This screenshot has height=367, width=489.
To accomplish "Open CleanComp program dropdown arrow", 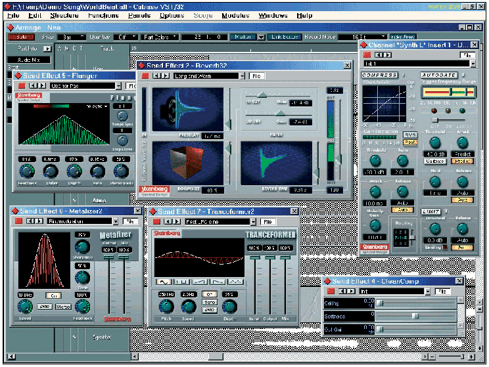I will pos(428,291).
